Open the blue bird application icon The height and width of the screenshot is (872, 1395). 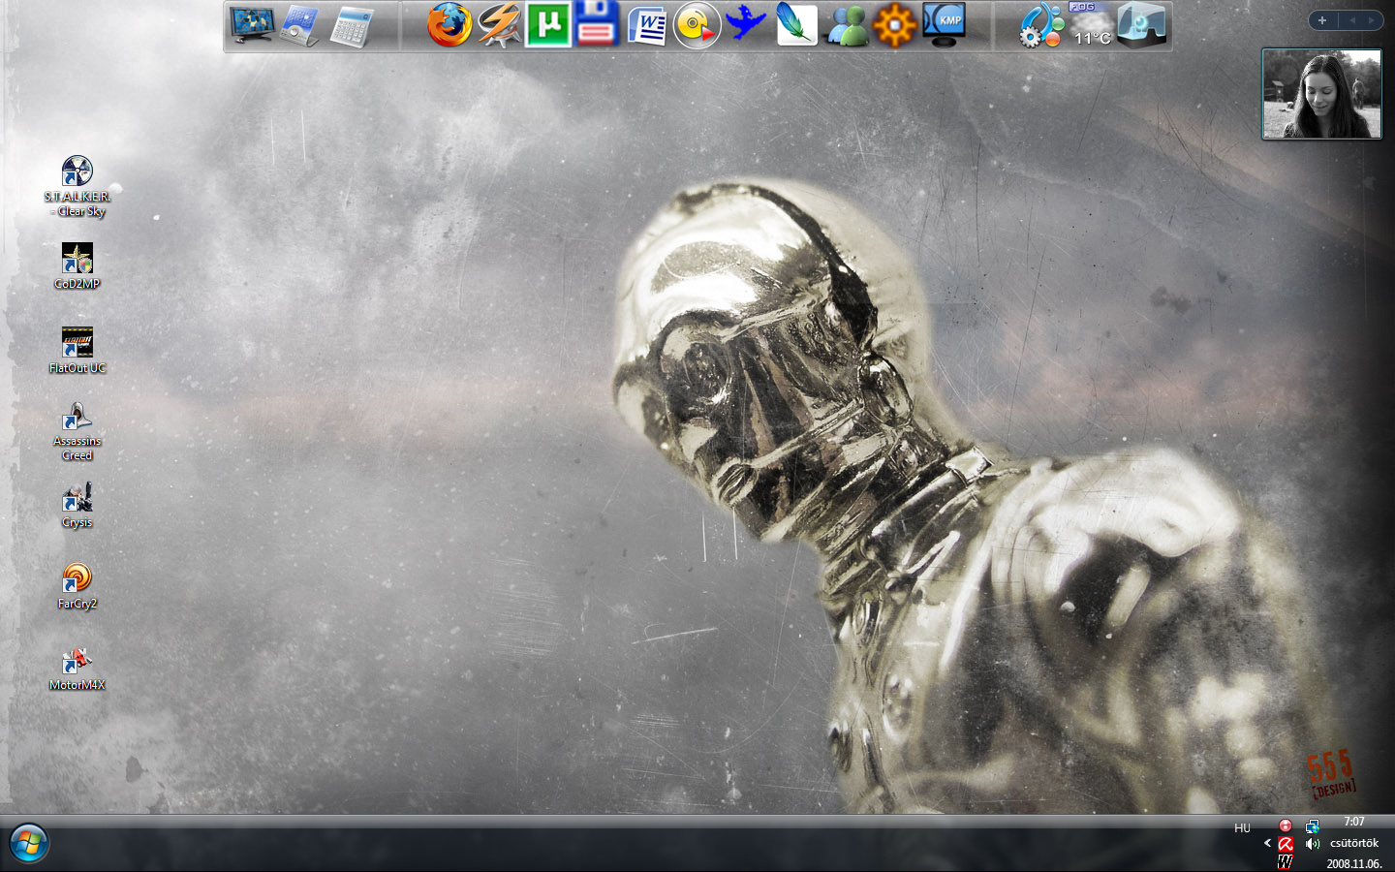(x=746, y=22)
